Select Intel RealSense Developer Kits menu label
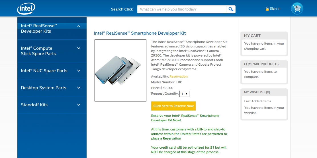Screen dimensions: 317x158 (39, 28)
